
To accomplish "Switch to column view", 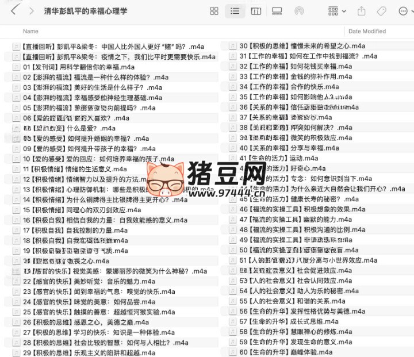I will (x=256, y=11).
